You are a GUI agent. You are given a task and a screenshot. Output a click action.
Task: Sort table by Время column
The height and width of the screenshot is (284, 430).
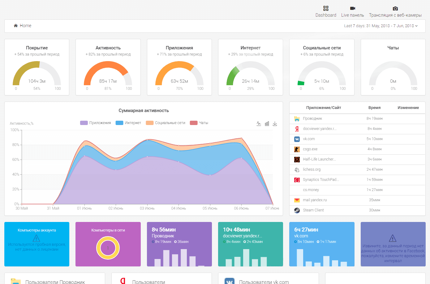point(374,108)
